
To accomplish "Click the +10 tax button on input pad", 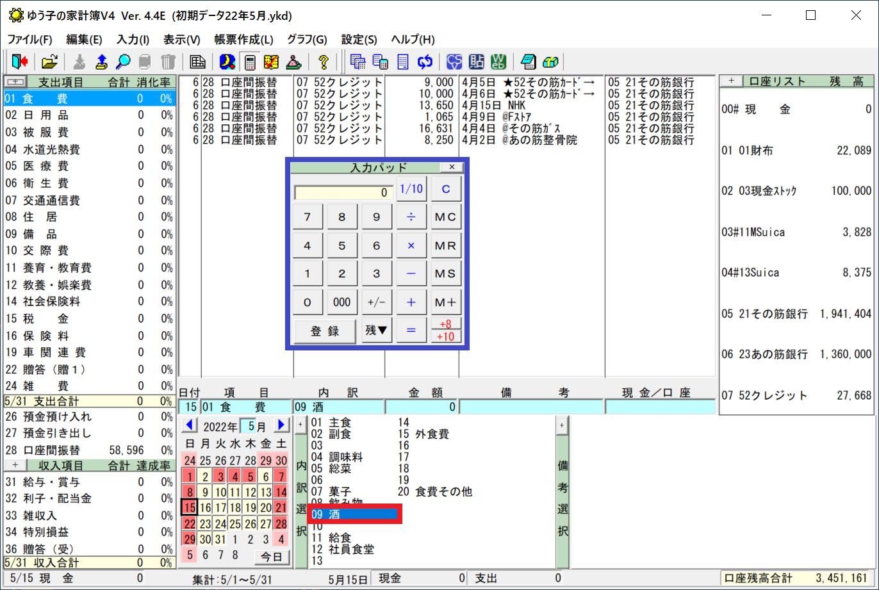I will [446, 336].
